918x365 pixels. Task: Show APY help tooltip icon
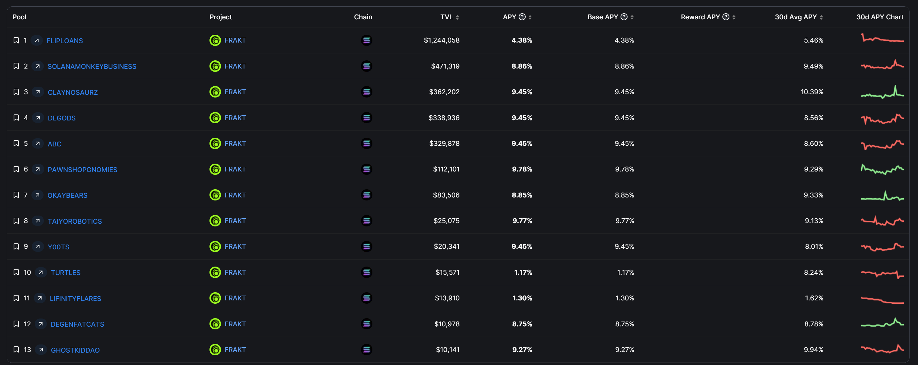click(522, 17)
